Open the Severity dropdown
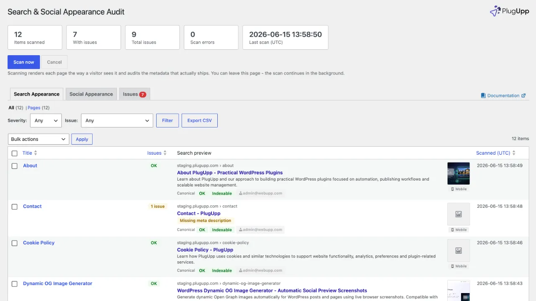The height and width of the screenshot is (301, 536). tap(46, 120)
